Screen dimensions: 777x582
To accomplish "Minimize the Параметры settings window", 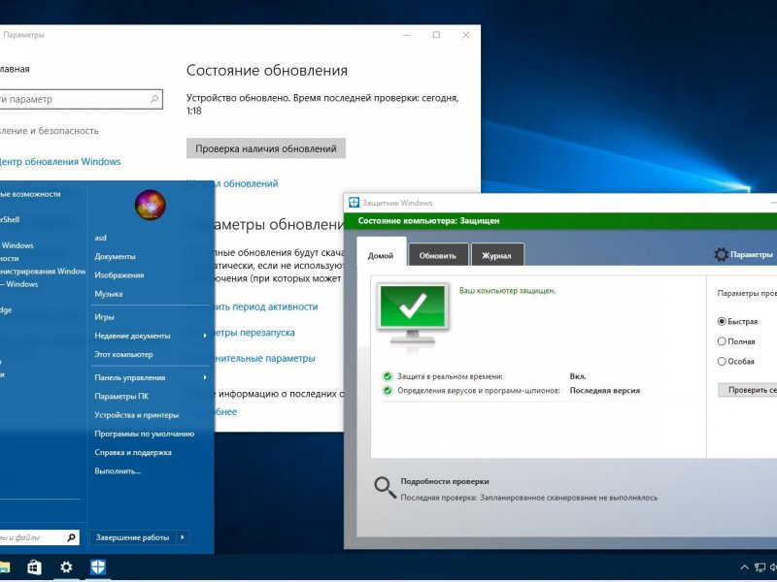I will click(x=407, y=35).
